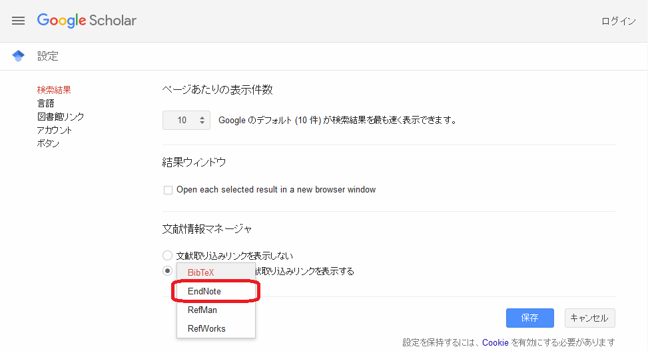Choose BibTeX from the dropdown list
This screenshot has width=648, height=351.
(216, 272)
